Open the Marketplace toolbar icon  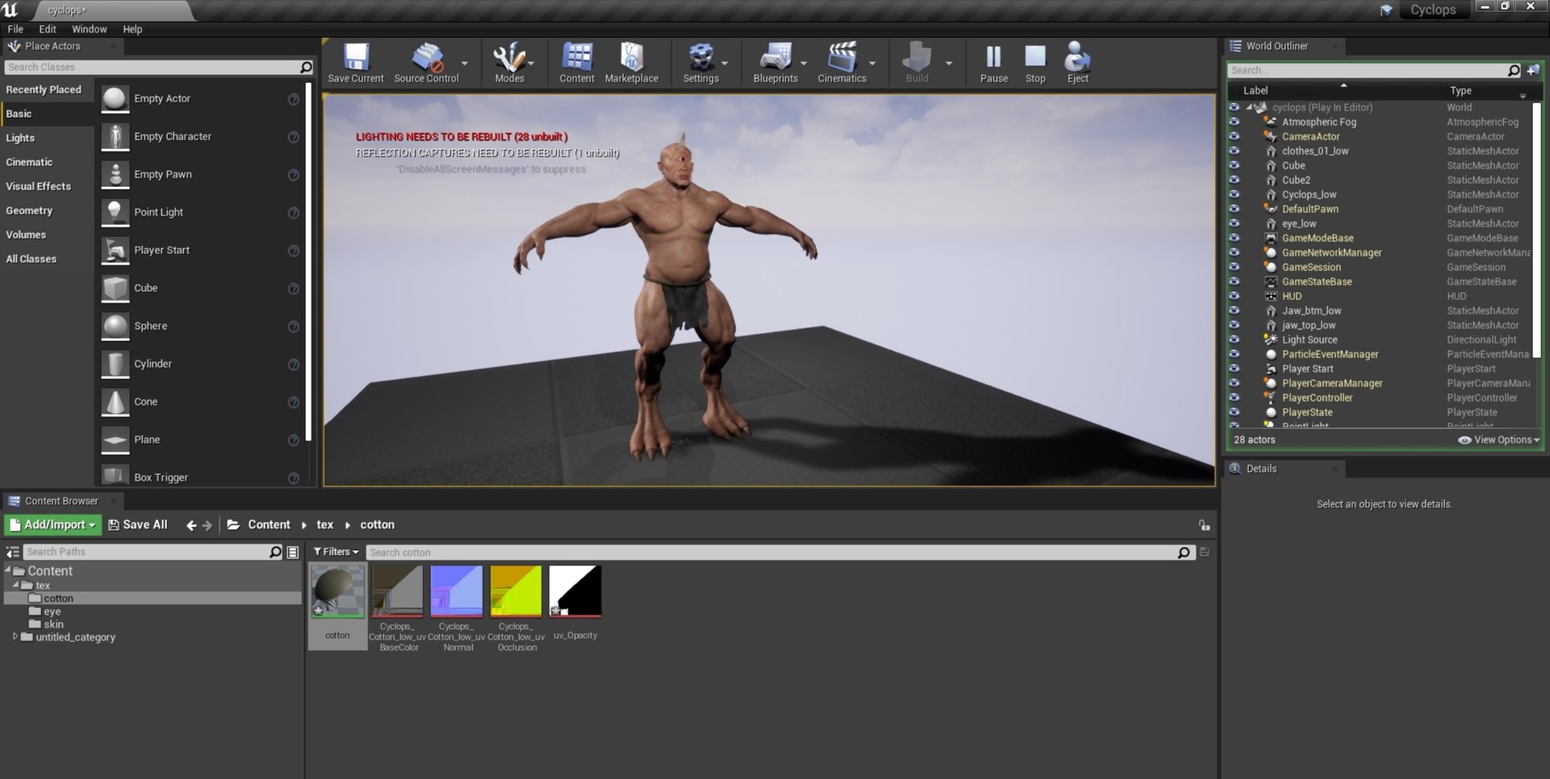(631, 63)
